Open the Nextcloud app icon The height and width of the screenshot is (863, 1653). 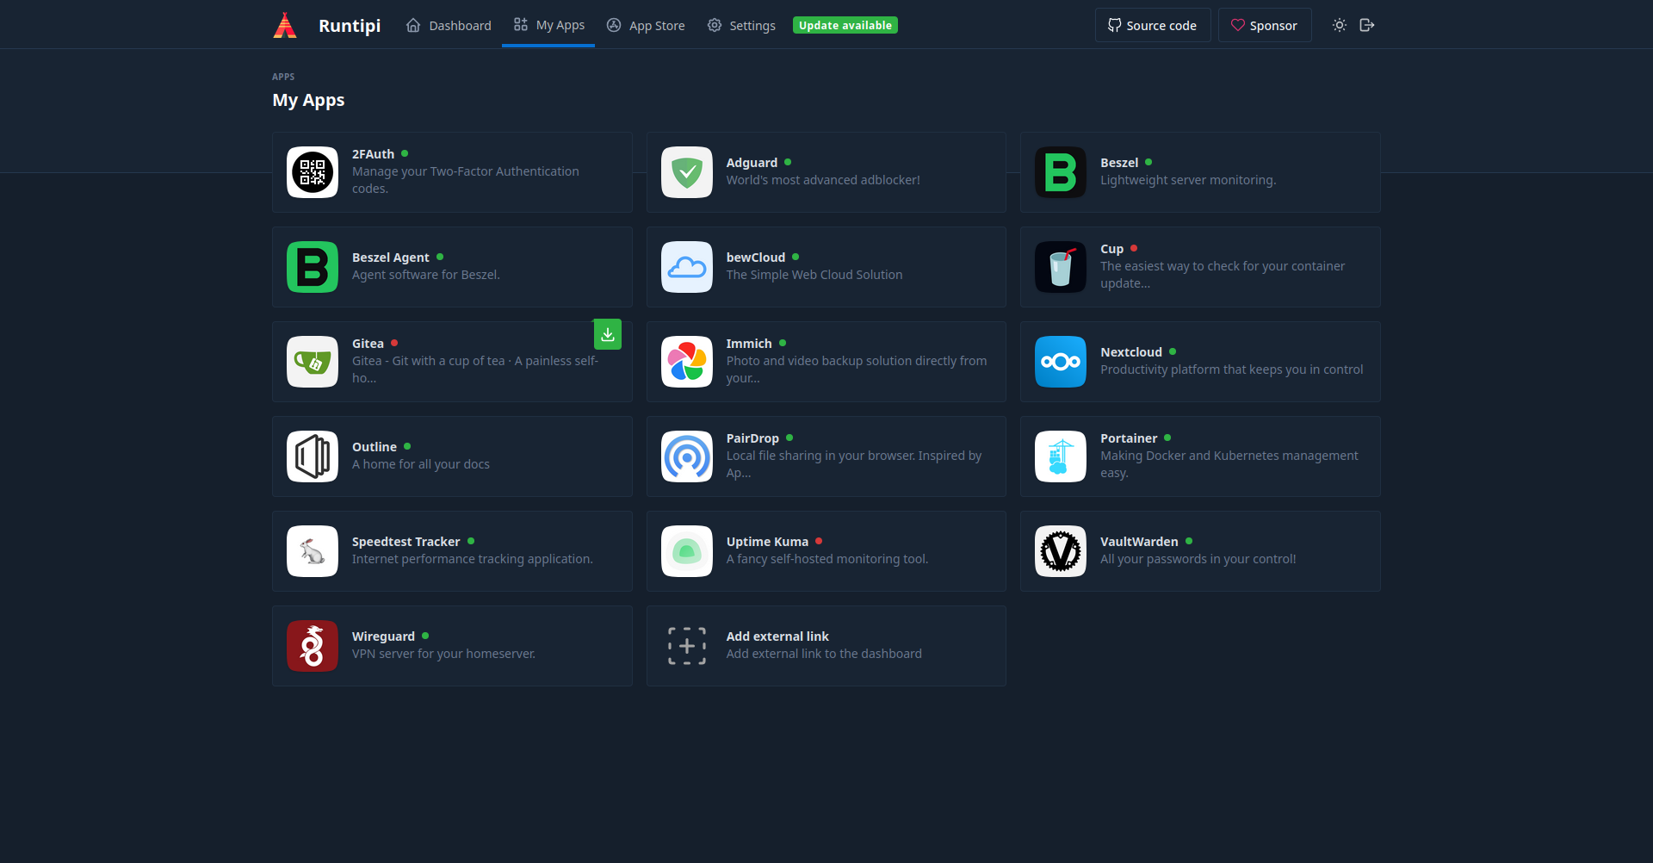coord(1060,362)
